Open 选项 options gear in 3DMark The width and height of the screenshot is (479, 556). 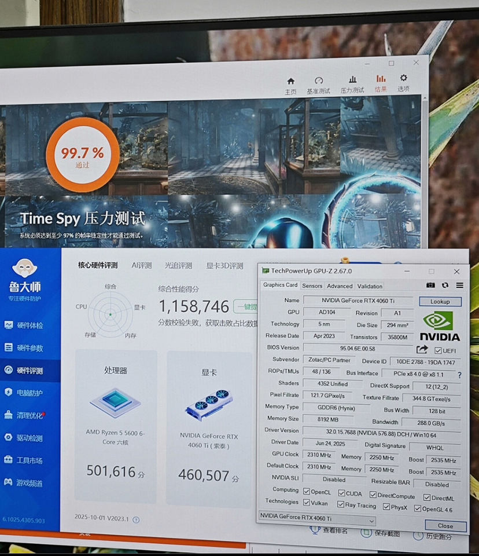404,83
